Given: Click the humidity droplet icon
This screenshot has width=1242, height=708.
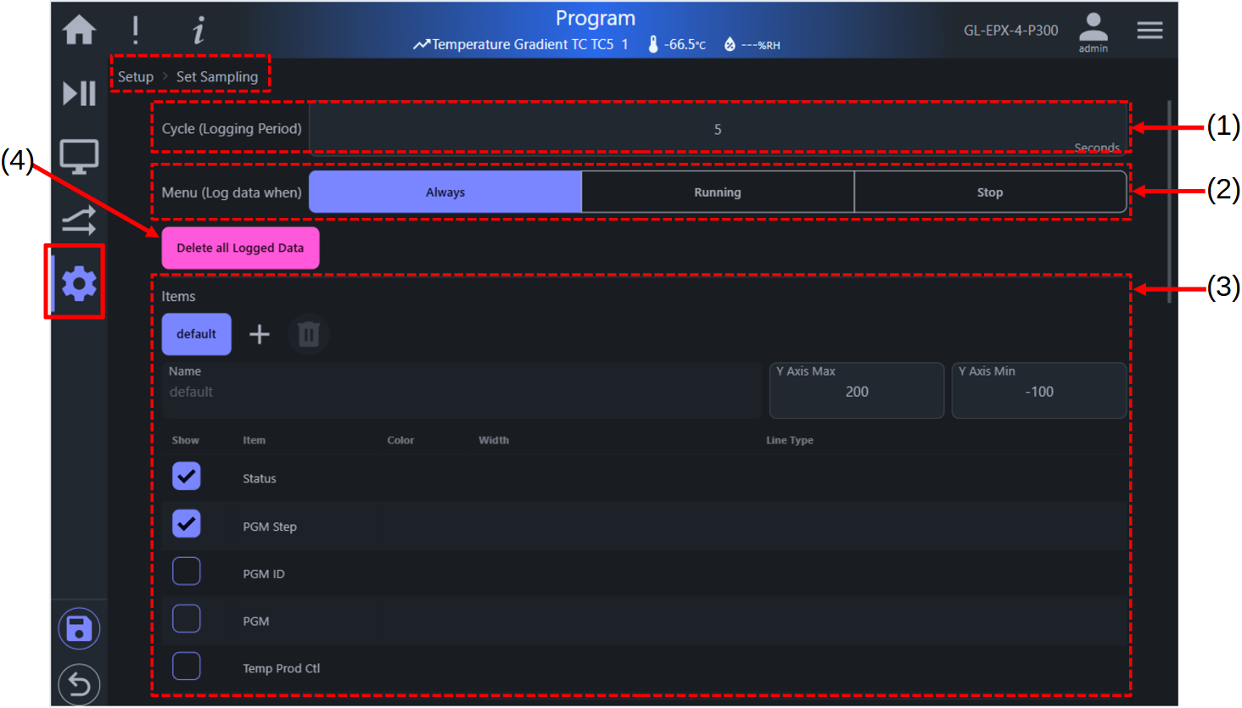Looking at the screenshot, I should (x=730, y=44).
